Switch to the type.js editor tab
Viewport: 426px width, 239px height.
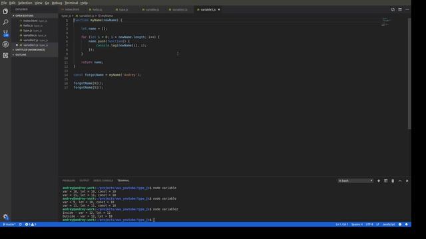[x=123, y=9]
